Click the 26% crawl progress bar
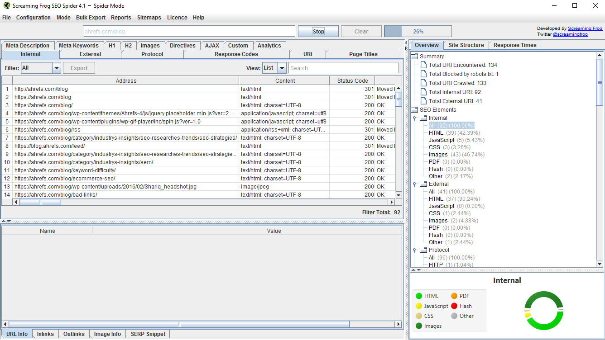The height and width of the screenshot is (340, 605). click(x=418, y=31)
